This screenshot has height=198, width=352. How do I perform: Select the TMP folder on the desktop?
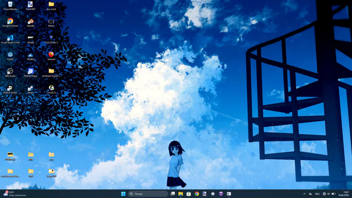(x=31, y=173)
